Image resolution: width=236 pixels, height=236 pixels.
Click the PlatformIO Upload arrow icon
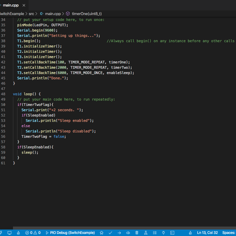coord(119,233)
